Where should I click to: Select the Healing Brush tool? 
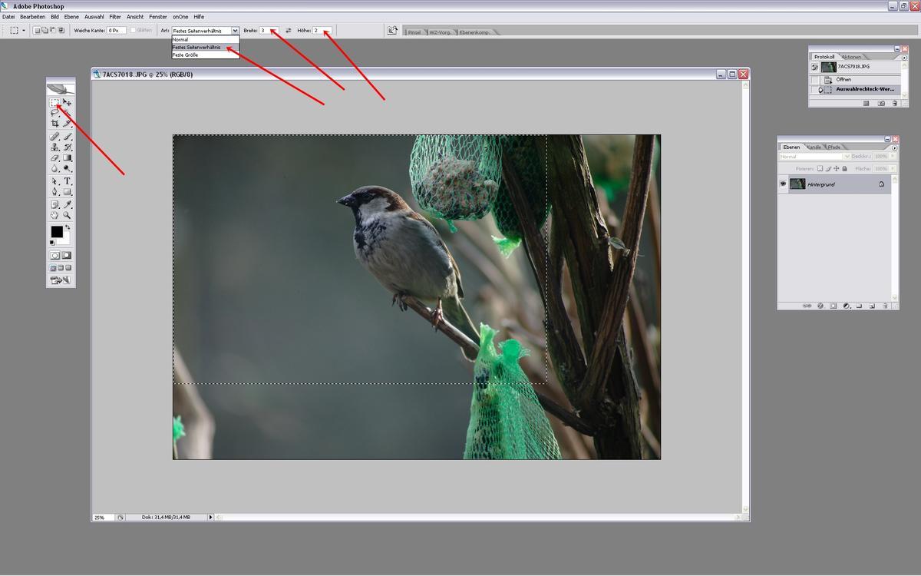[x=54, y=137]
